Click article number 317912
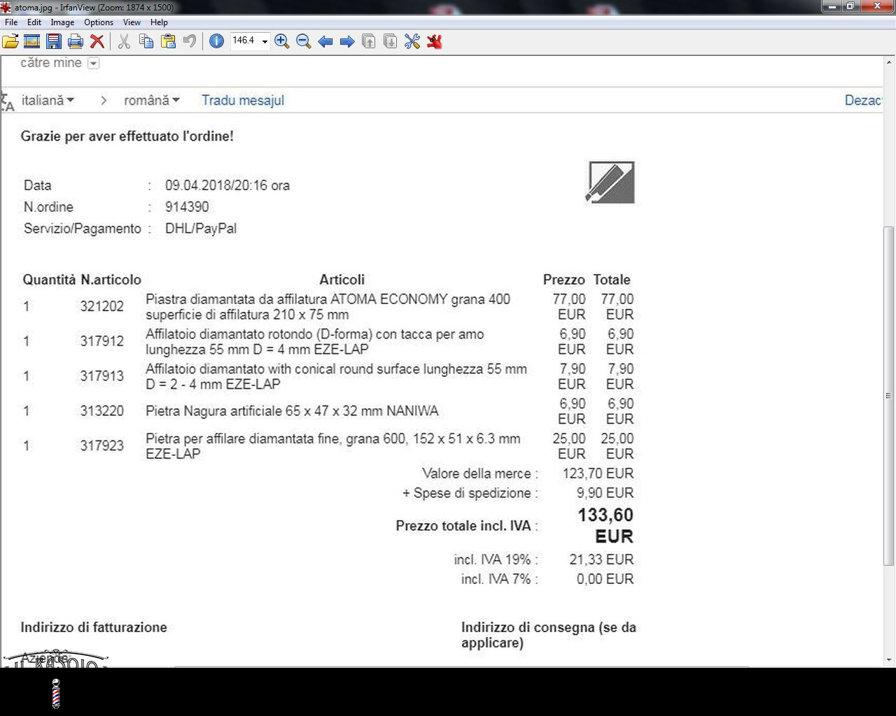Image resolution: width=896 pixels, height=716 pixels. 102,341
